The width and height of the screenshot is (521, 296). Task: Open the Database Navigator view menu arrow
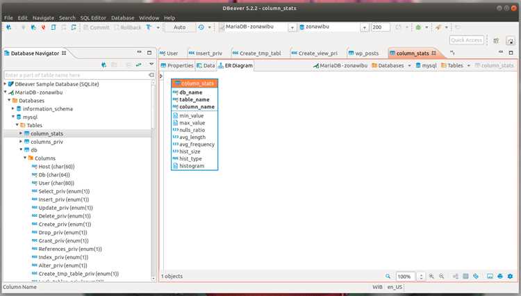coord(151,64)
